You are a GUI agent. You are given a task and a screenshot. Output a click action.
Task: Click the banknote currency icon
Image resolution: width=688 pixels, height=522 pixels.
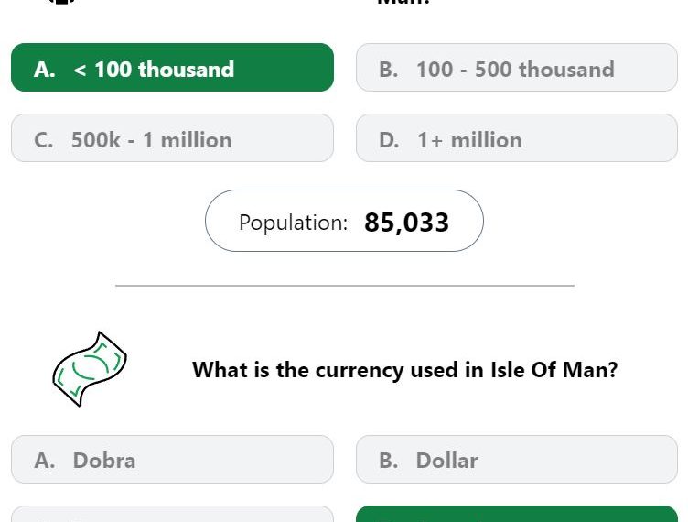coord(90,369)
